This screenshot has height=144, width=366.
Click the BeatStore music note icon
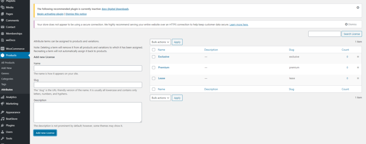pos(3,119)
